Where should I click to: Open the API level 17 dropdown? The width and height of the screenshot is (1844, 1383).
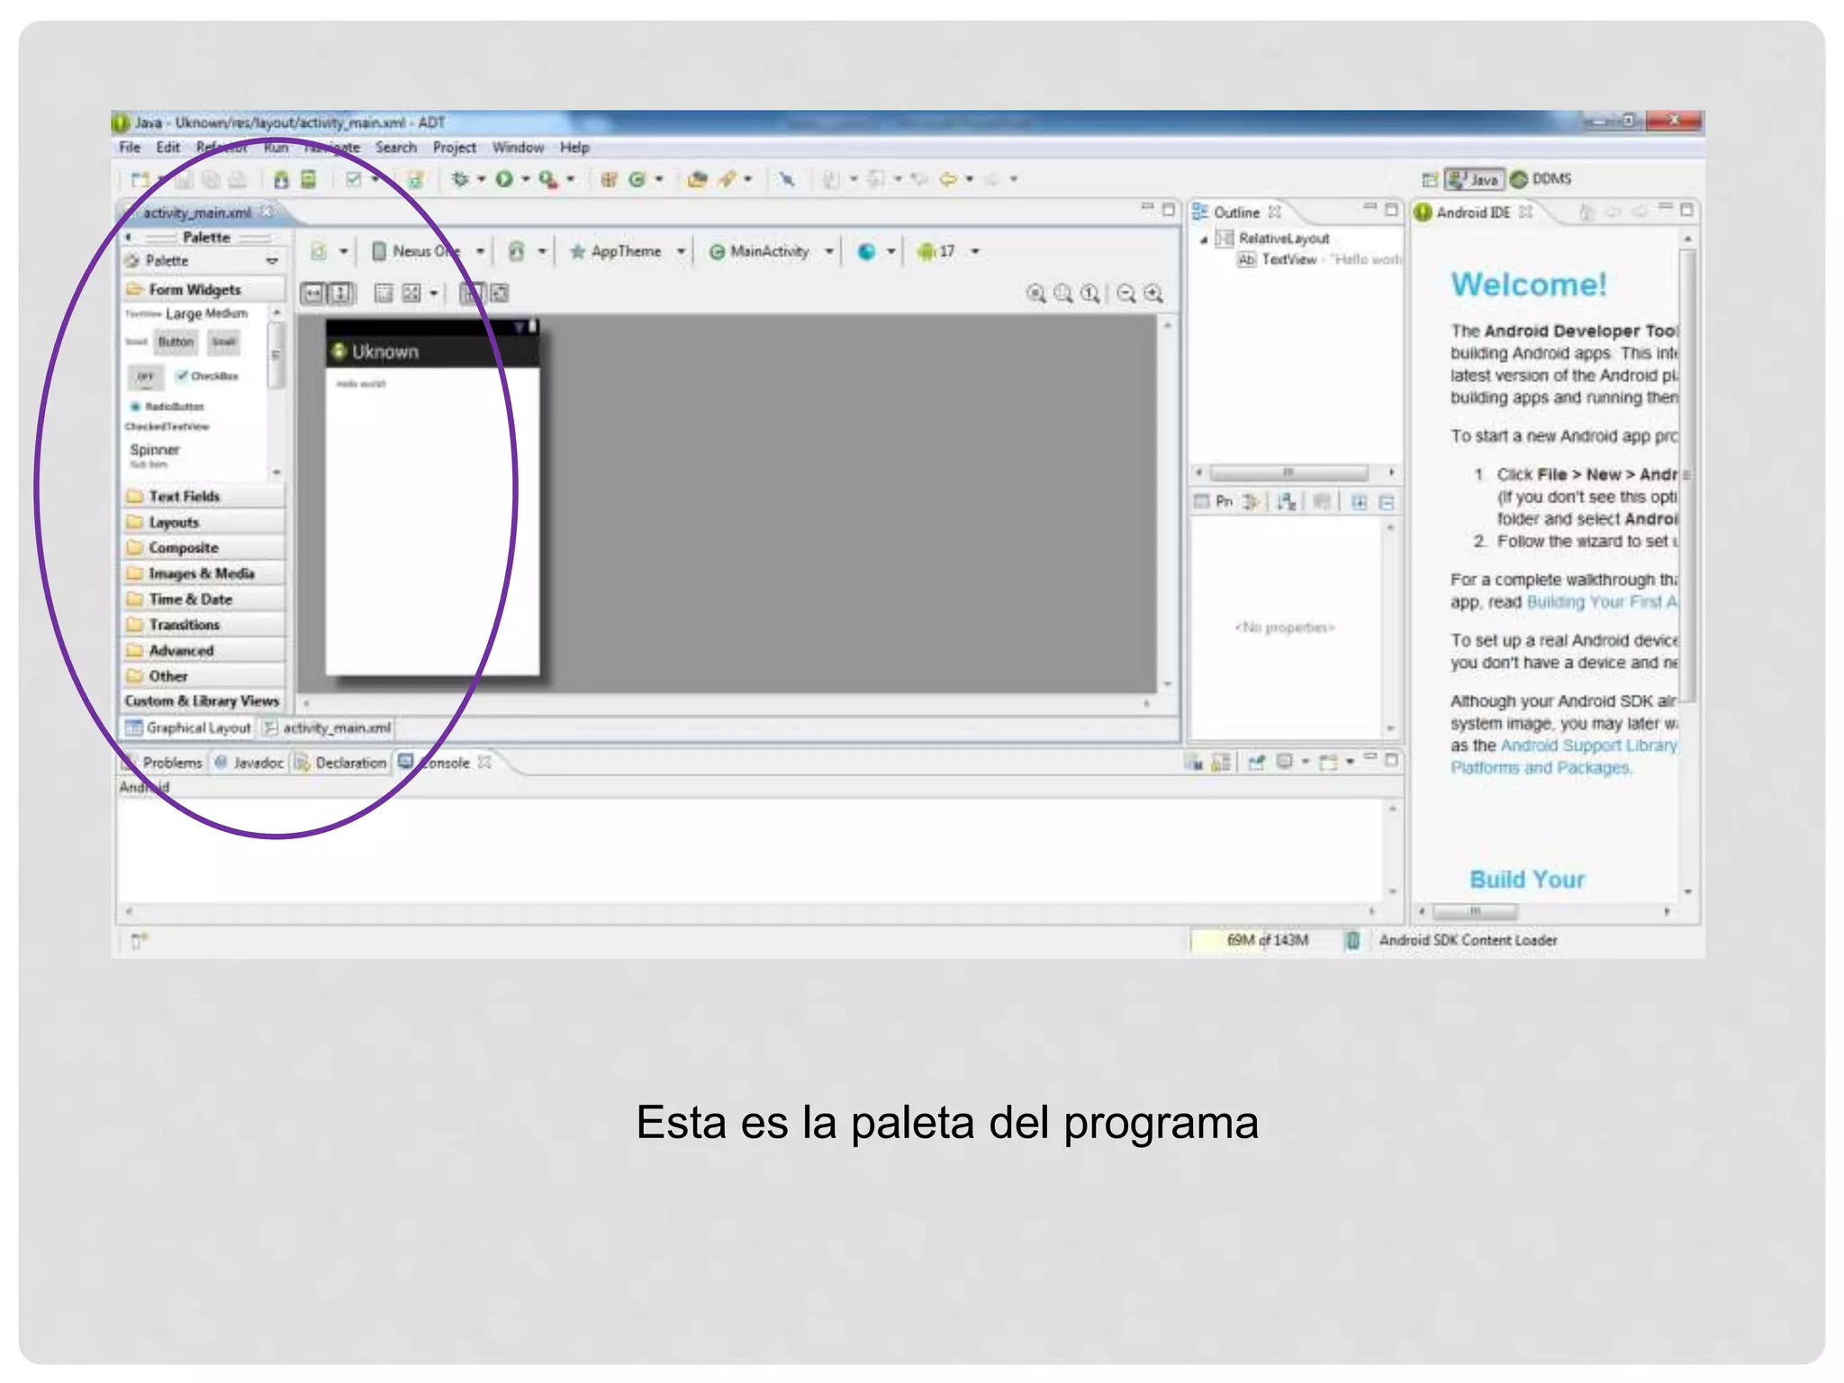coord(976,252)
